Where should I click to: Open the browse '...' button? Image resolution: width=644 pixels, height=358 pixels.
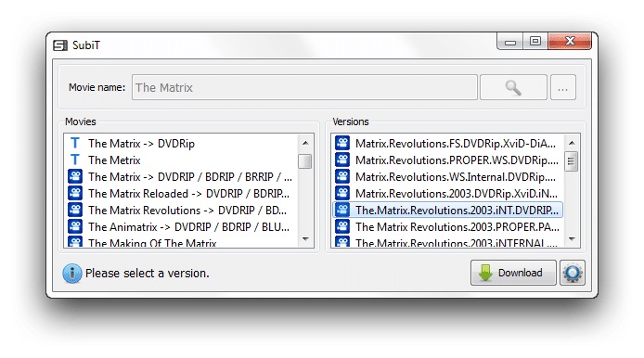pos(562,87)
